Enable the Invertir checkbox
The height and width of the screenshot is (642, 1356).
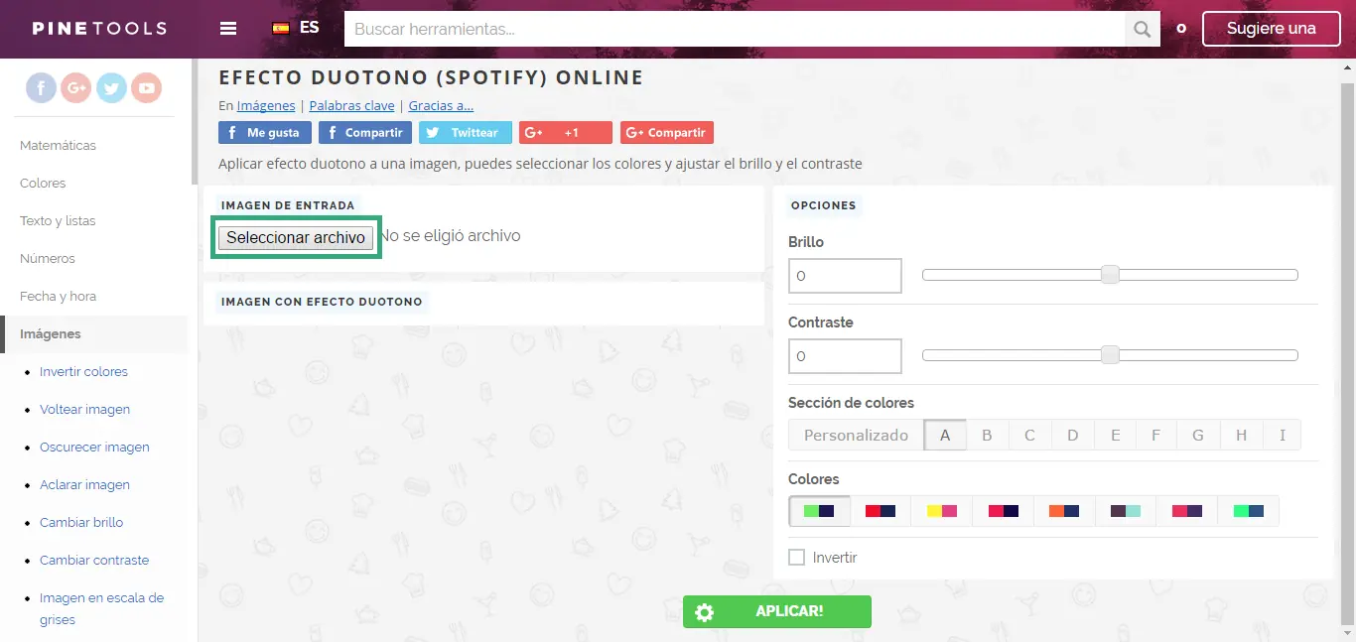796,558
